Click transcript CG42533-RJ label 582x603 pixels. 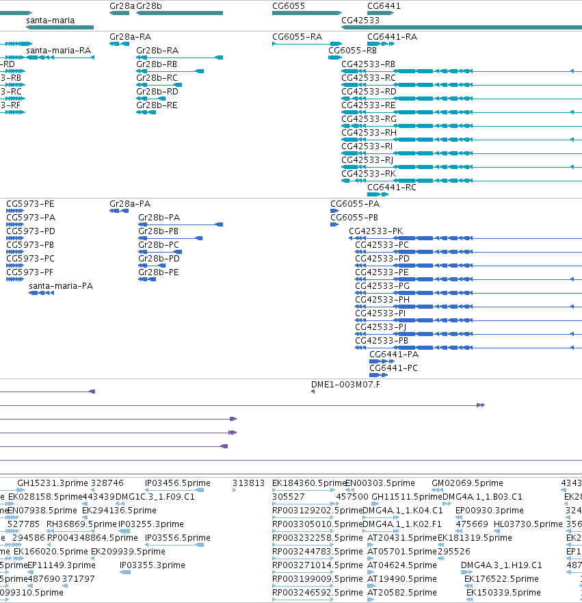point(367,160)
